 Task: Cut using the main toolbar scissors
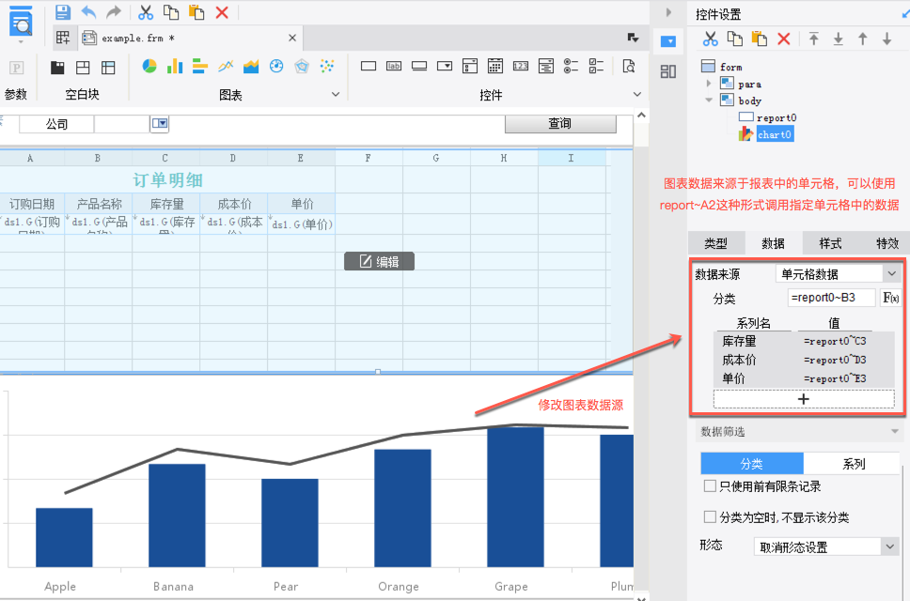click(x=146, y=12)
